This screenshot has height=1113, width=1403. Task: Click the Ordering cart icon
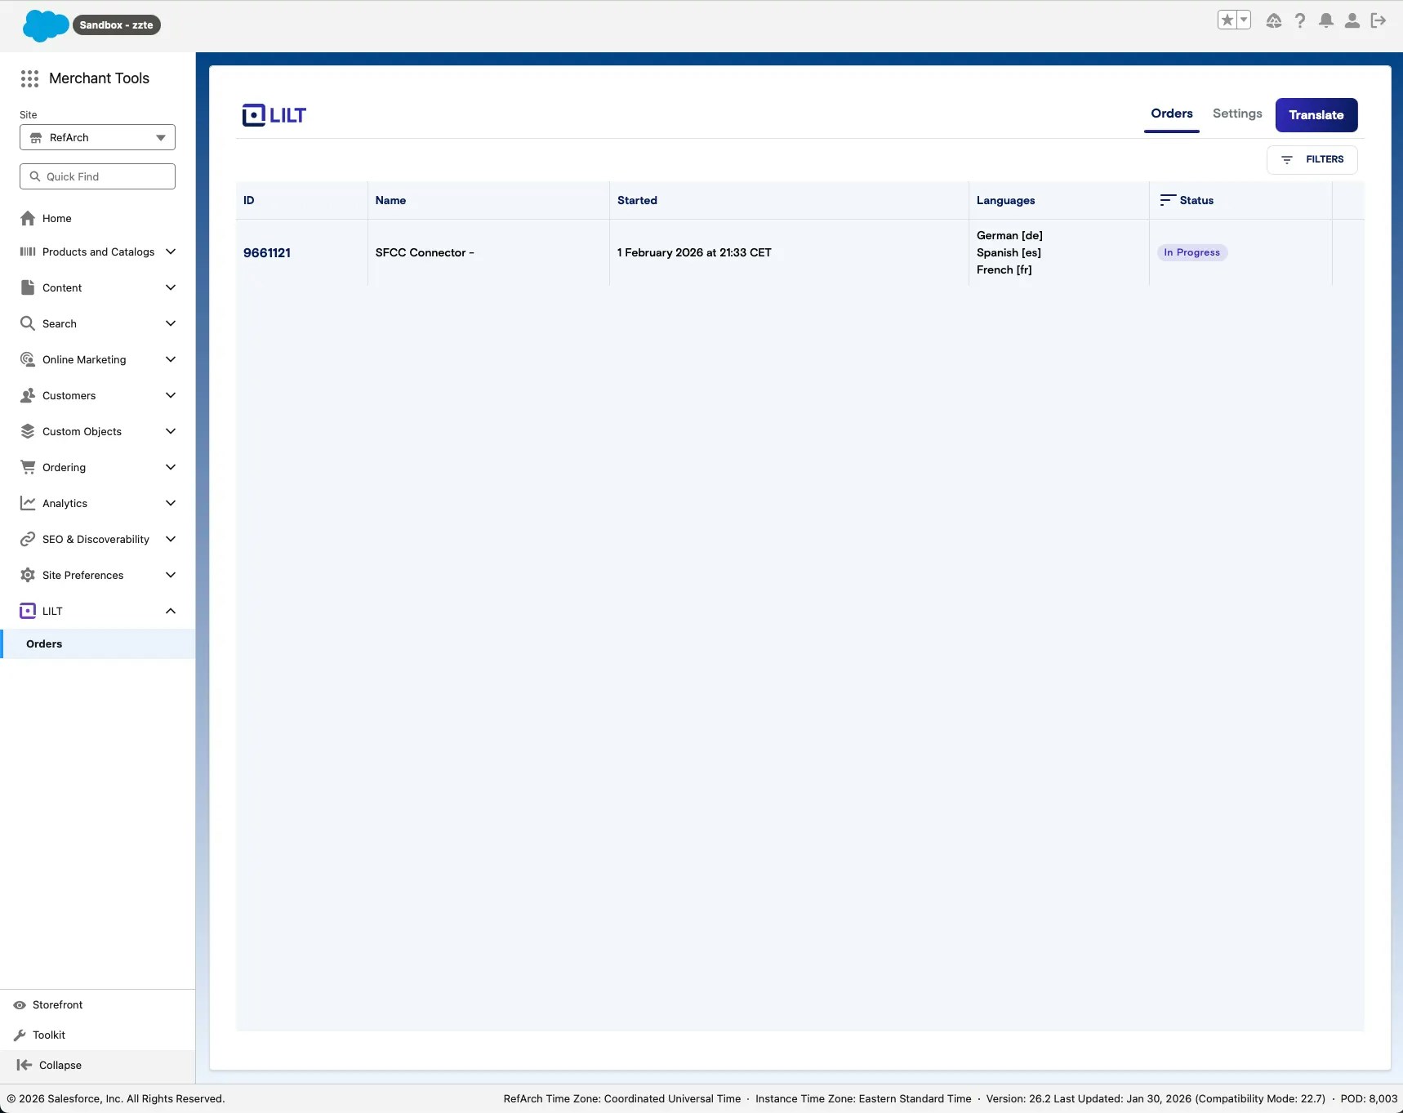28,467
